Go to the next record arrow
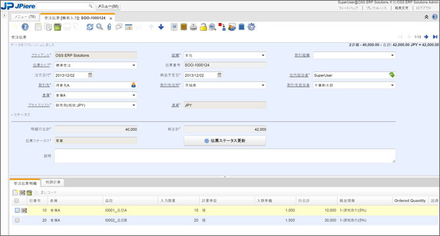 (x=426, y=37)
